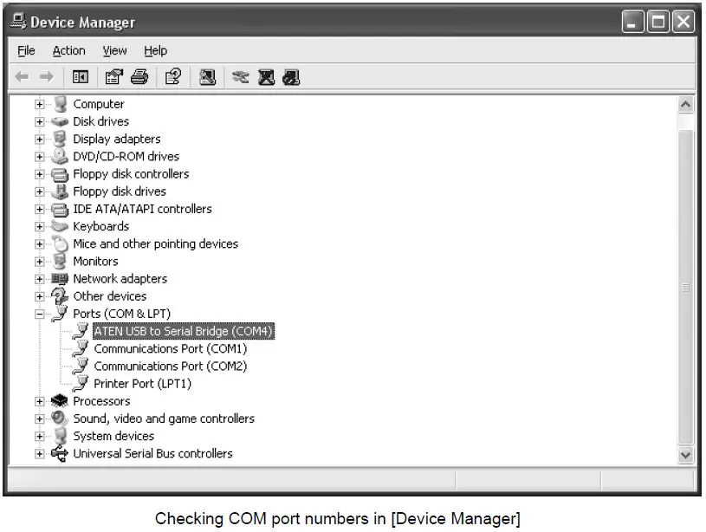Screen dimensions: 706x532
Task: Expand the Other devices node
Action: pos(40,296)
